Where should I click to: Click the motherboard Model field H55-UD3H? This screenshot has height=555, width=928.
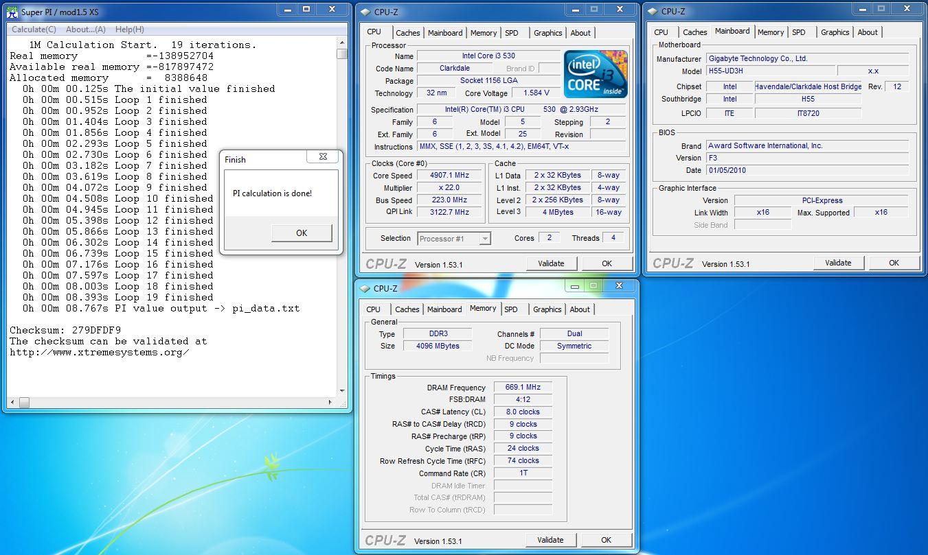[771, 71]
